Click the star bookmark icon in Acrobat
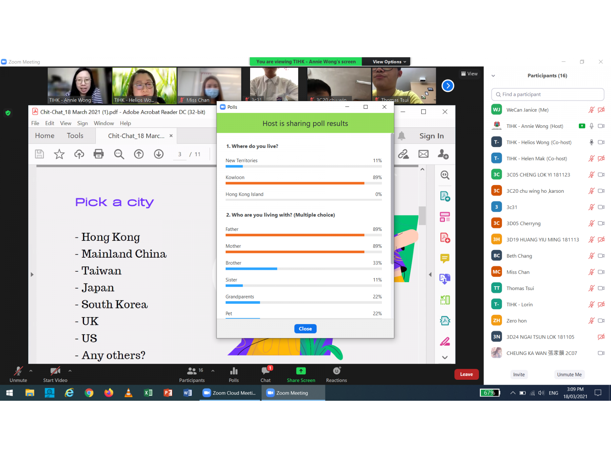This screenshot has height=458, width=611. [x=59, y=154]
